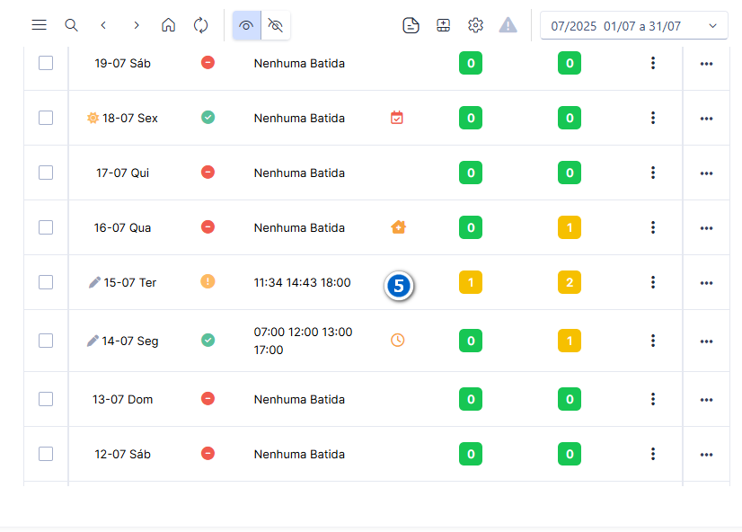
Task: Open horizontal ellipsis options for 14-07 Seg
Action: [x=706, y=341]
